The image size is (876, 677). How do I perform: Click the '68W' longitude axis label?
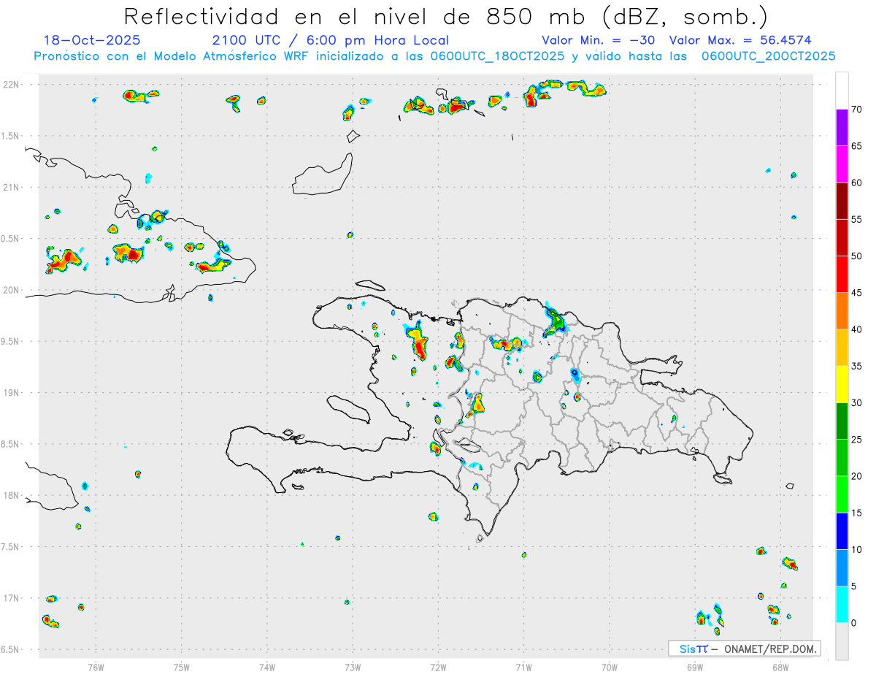coord(780,667)
